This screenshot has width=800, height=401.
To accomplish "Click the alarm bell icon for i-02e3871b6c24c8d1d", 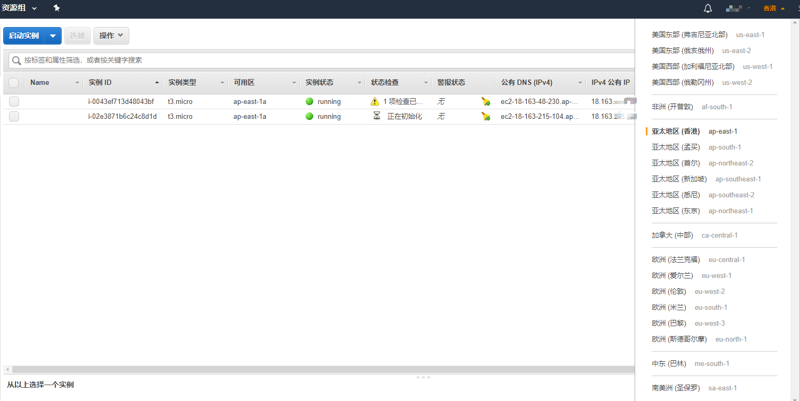I will click(x=486, y=116).
